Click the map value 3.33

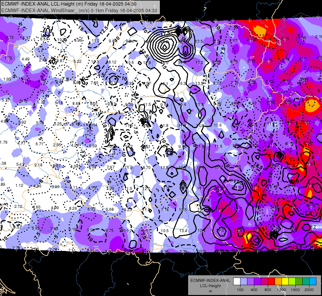[10, 37]
